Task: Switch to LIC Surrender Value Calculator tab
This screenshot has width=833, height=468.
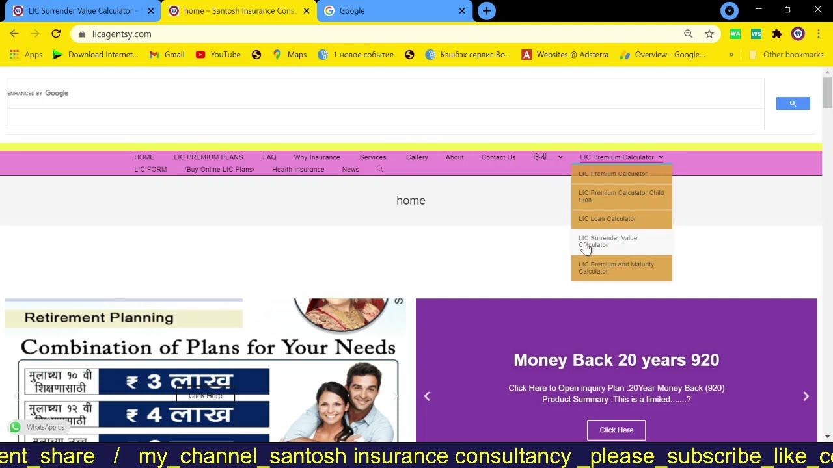Action: click(x=81, y=10)
